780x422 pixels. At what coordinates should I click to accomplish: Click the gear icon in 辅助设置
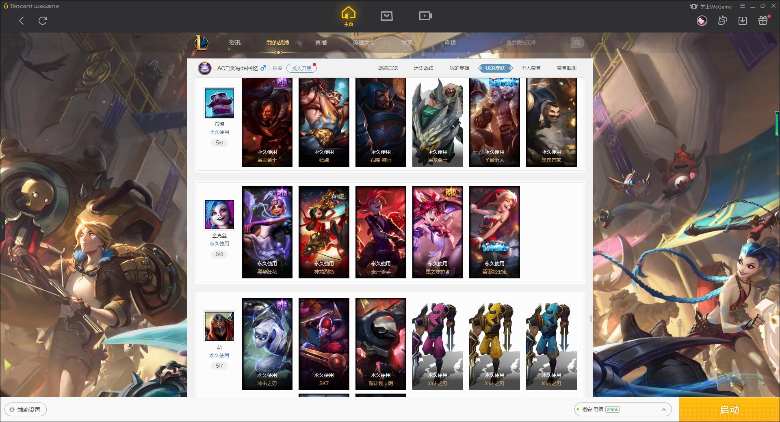(12, 410)
